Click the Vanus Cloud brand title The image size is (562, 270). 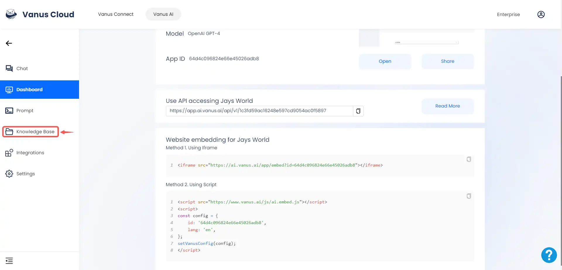[x=48, y=14]
